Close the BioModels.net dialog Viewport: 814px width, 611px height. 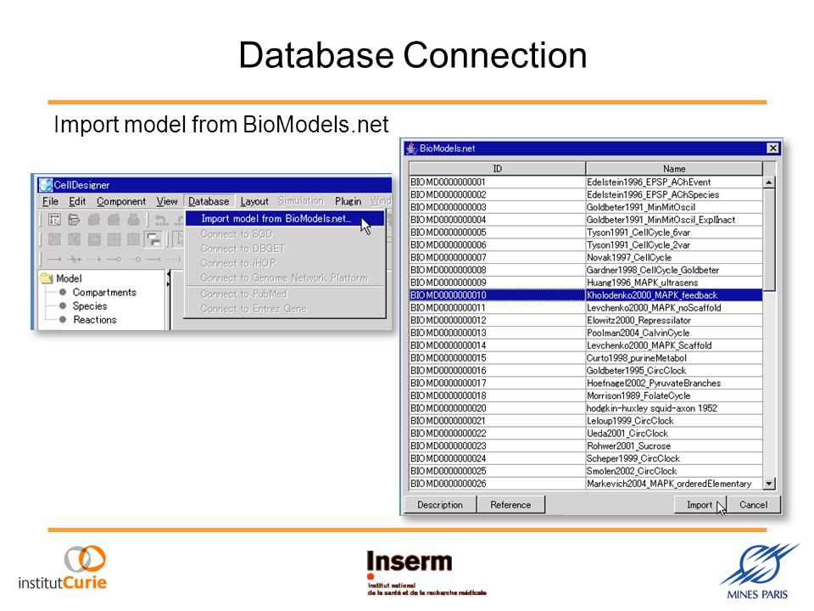[x=773, y=148]
